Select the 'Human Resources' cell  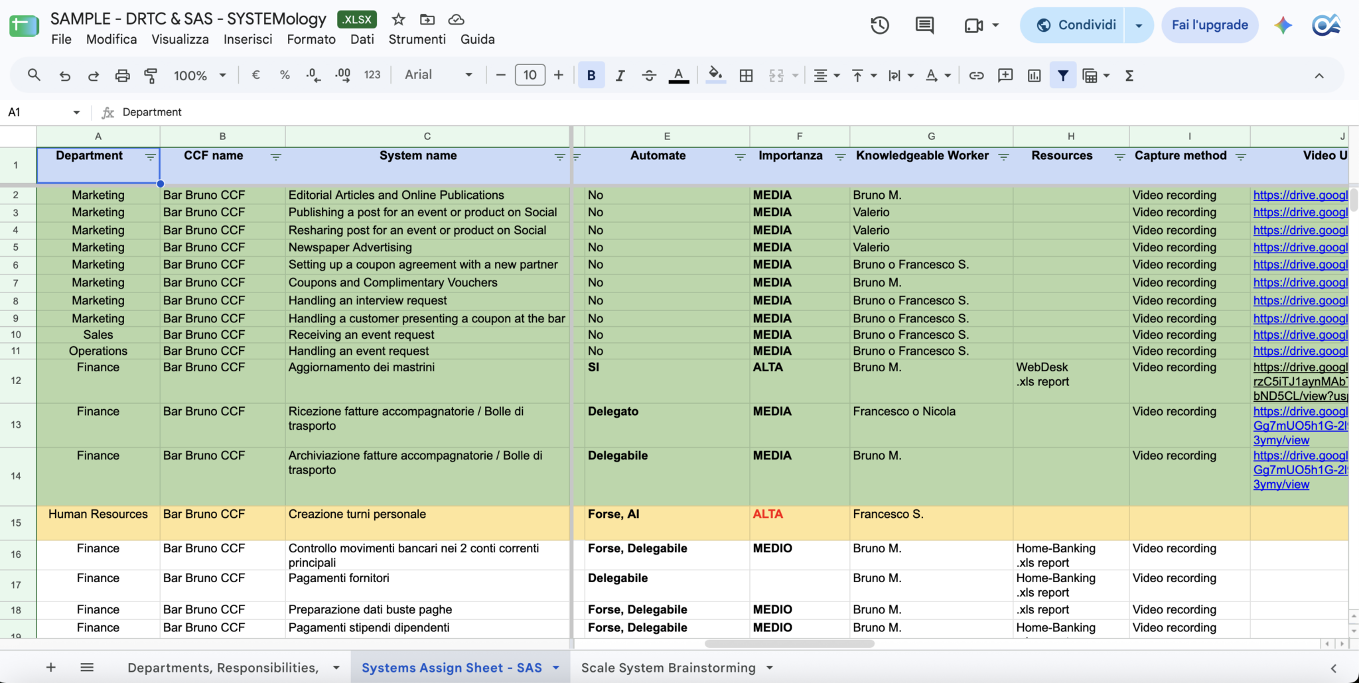(x=98, y=523)
